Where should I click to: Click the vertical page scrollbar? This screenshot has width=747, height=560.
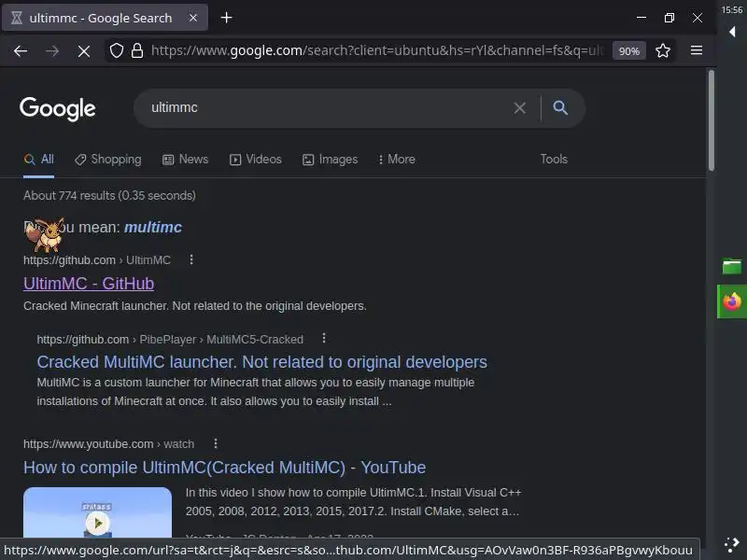click(x=712, y=120)
